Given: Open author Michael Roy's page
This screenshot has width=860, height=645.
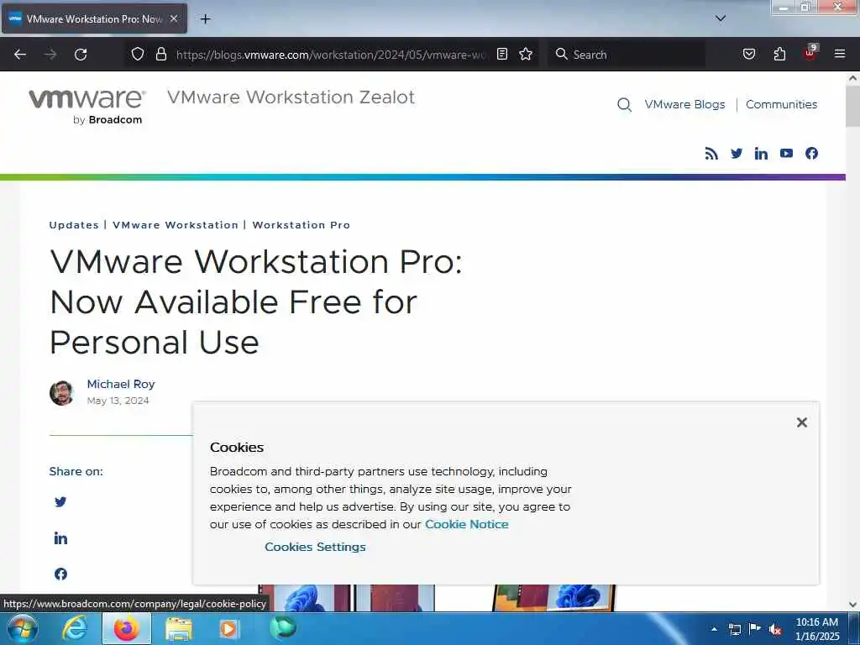Looking at the screenshot, I should pyautogui.click(x=121, y=384).
